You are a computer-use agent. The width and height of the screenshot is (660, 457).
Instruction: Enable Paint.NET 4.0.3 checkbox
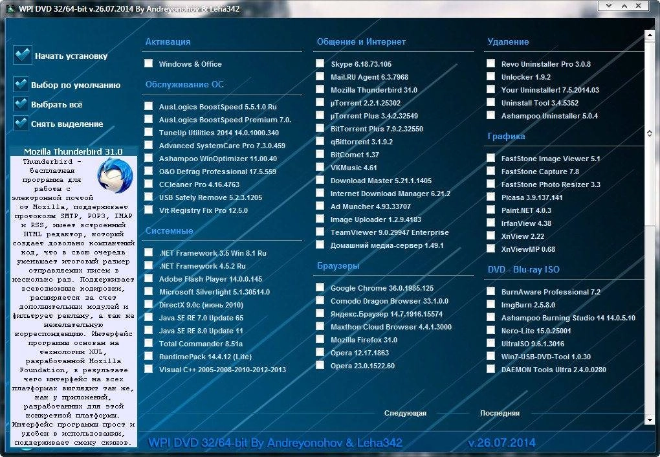pyautogui.click(x=490, y=210)
